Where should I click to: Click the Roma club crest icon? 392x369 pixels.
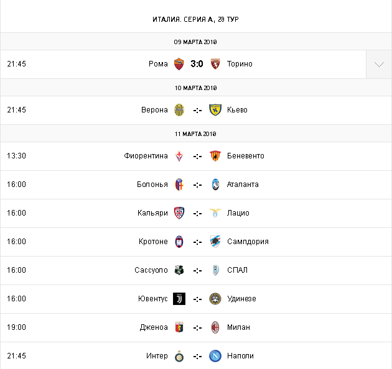(179, 64)
